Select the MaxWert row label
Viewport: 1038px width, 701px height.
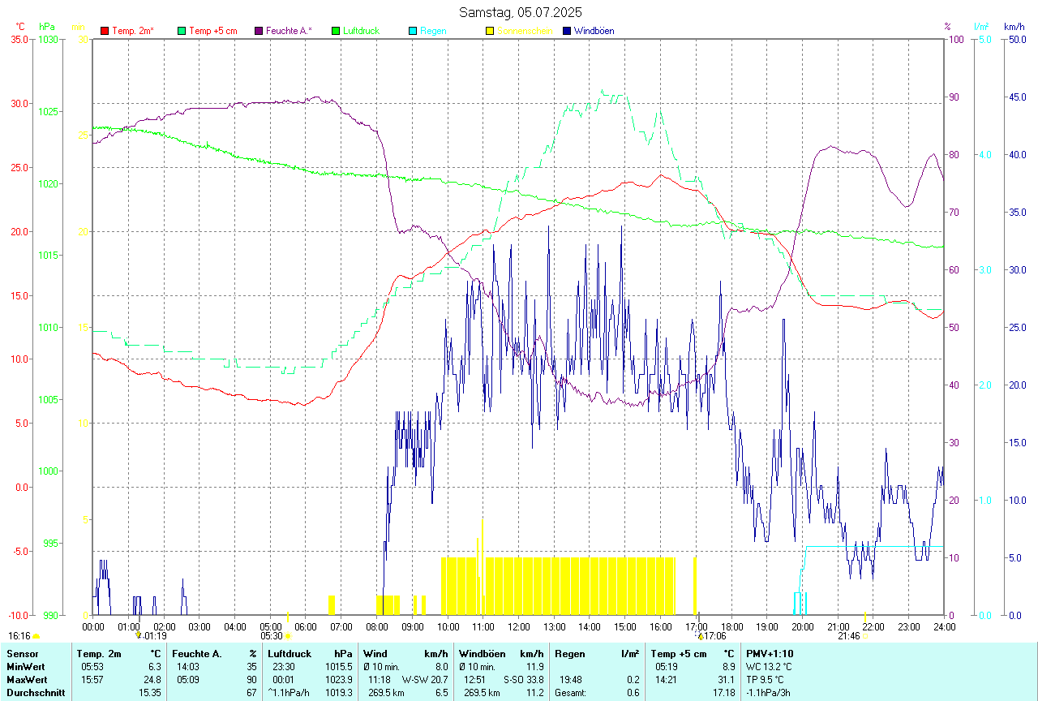26,679
